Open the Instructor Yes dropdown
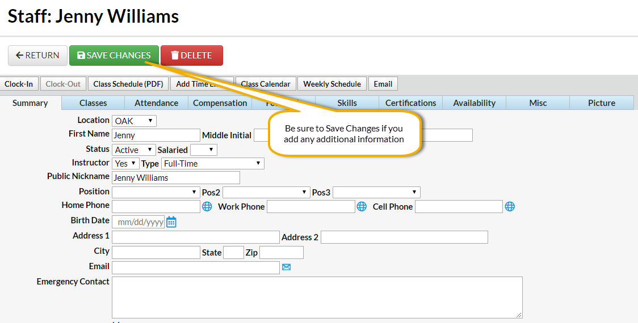 coord(126,163)
